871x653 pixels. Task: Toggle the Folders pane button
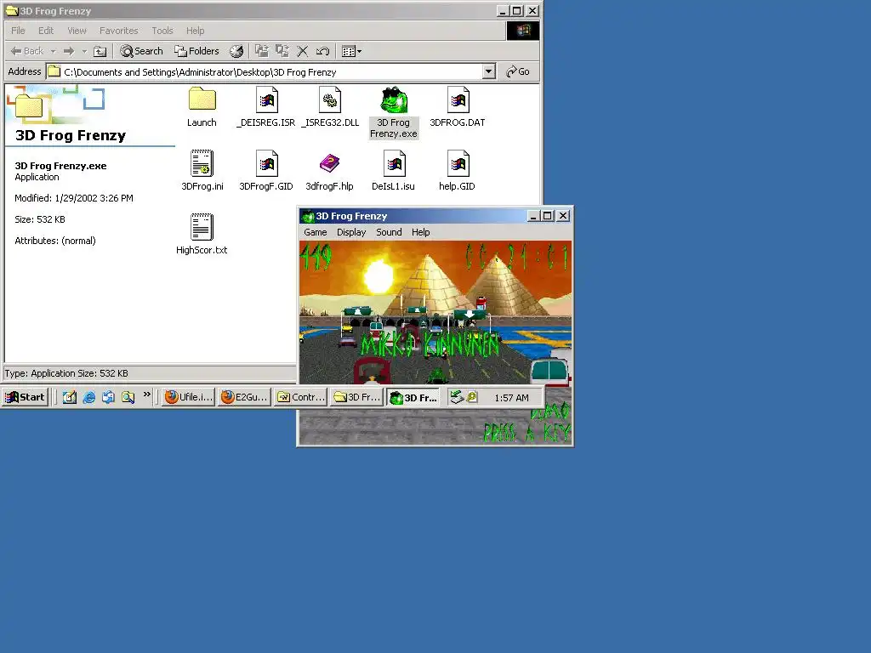[x=196, y=51]
